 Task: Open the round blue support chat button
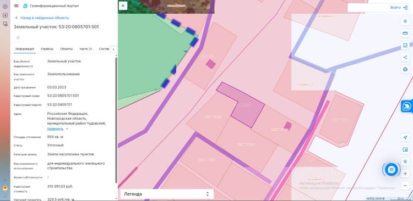[x=392, y=170]
